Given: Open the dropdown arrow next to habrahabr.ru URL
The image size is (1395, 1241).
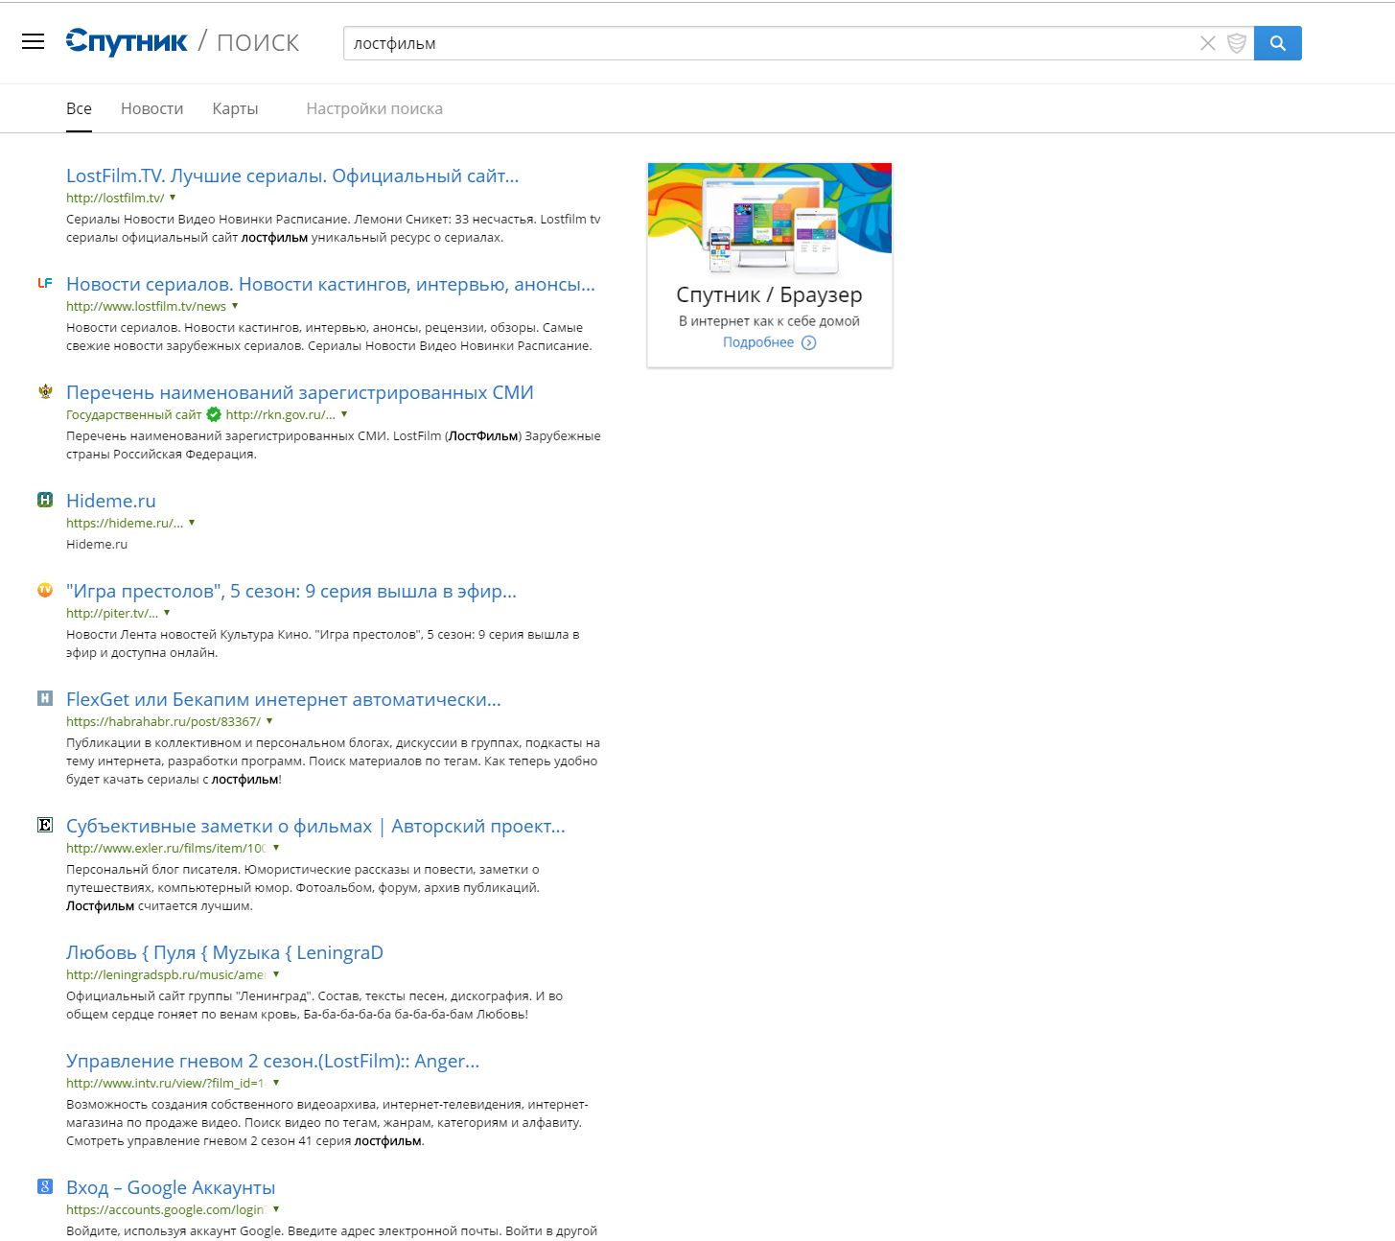Looking at the screenshot, I should (269, 721).
